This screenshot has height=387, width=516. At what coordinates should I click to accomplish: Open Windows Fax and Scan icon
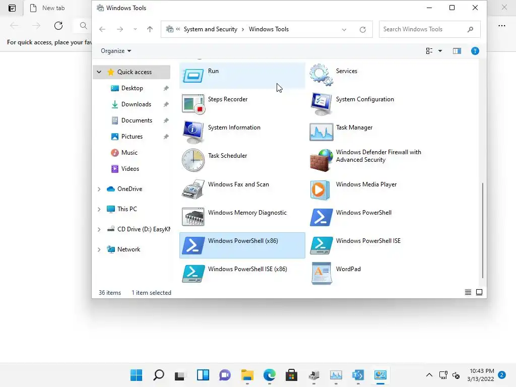click(x=193, y=189)
